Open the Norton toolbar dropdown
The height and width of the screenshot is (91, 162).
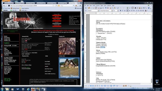(6, 10)
